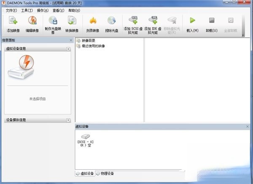
Task: Select 最近使用的映像 tree item
Action: tap(91, 46)
